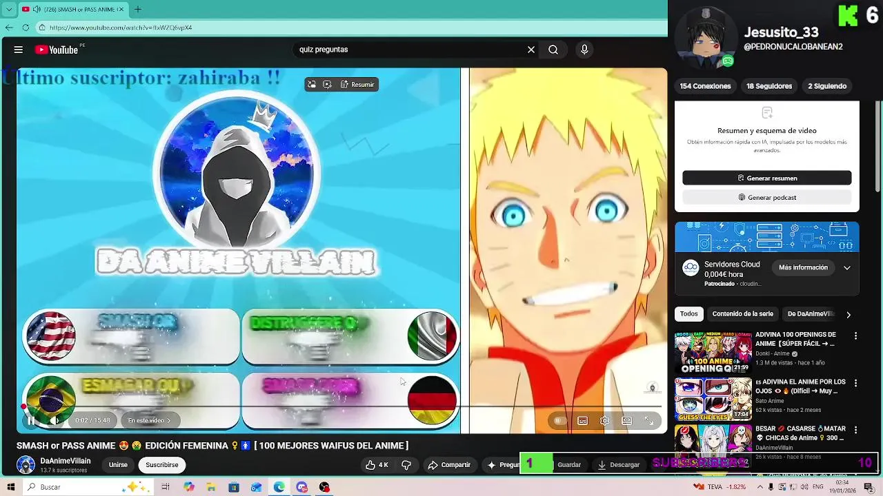883x496 pixels.
Task: Clear the search box text
Action: click(531, 50)
